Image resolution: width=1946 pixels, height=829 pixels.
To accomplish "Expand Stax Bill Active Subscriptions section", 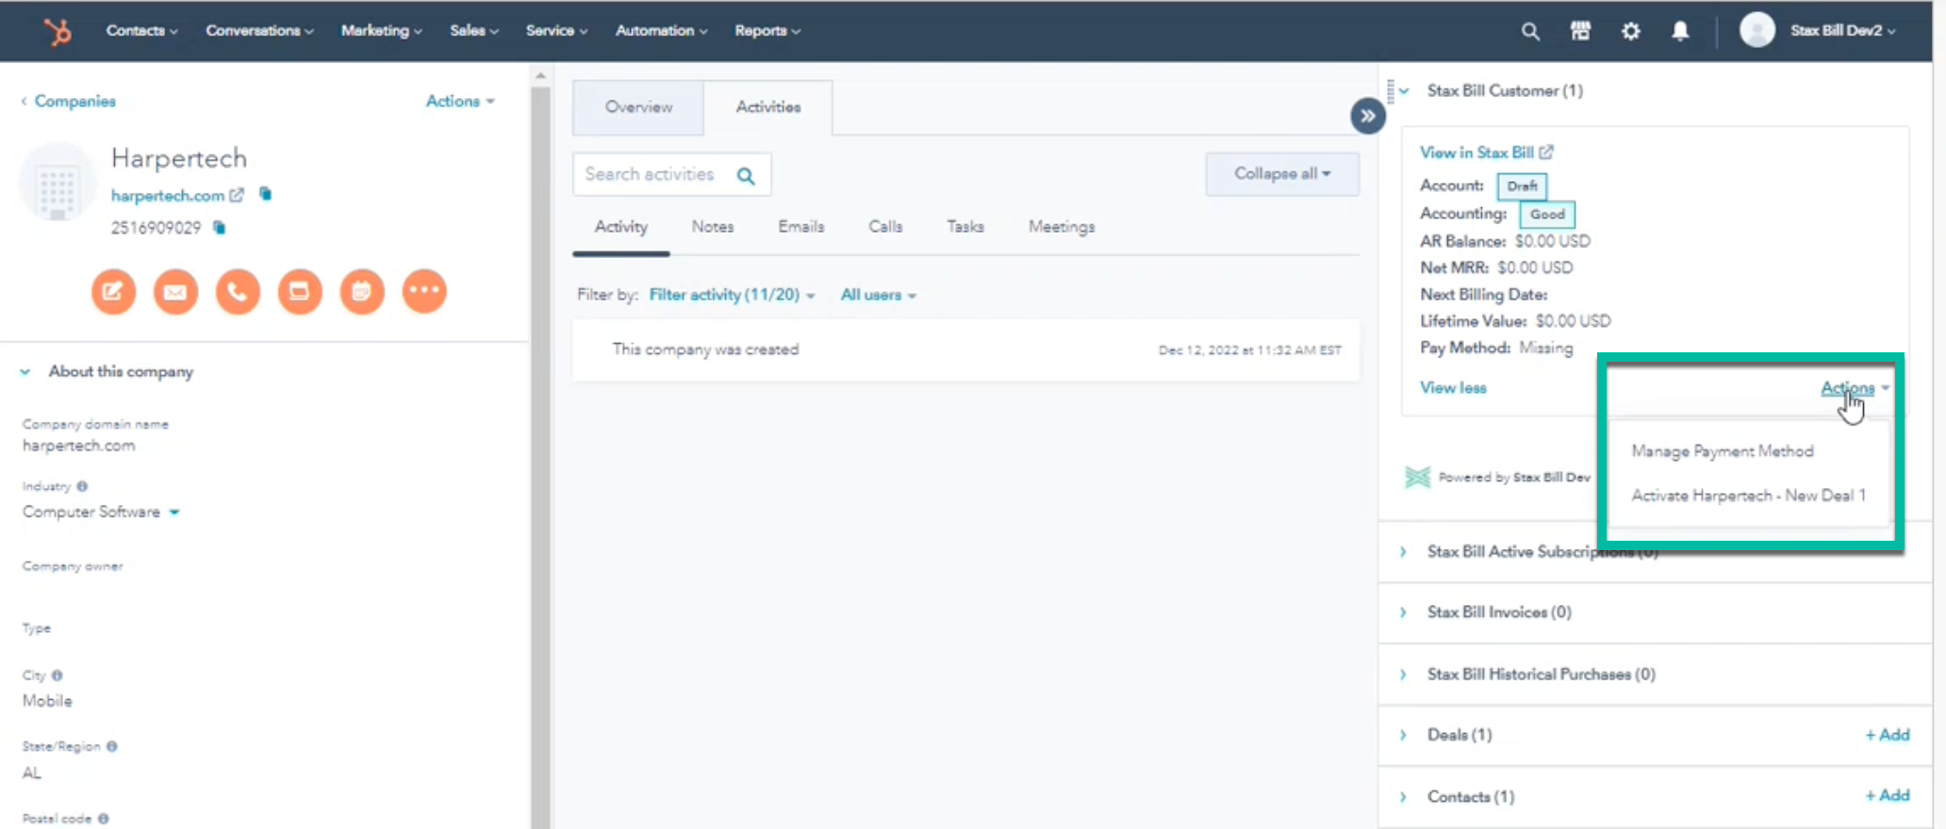I will click(x=1403, y=552).
